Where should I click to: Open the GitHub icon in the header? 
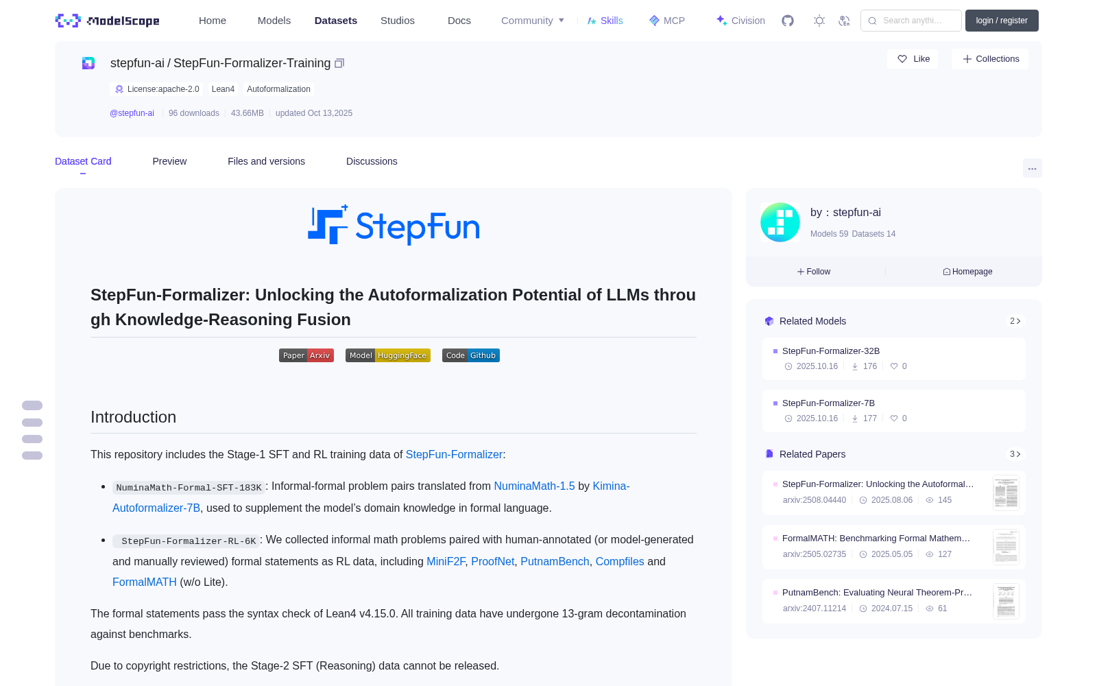(788, 21)
